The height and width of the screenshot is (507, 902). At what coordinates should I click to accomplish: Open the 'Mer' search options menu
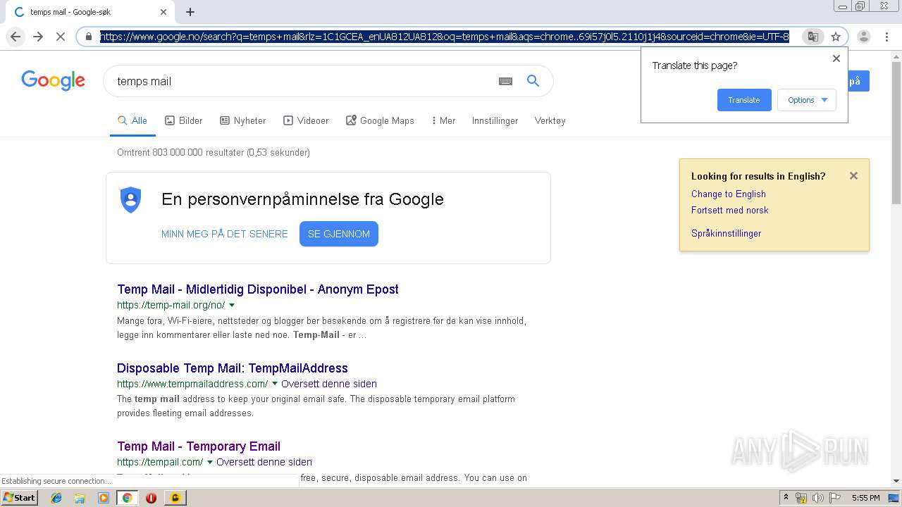pyautogui.click(x=443, y=120)
